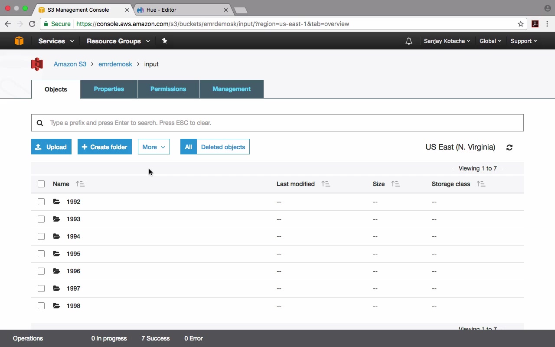The width and height of the screenshot is (555, 347).
Task: Open the 1996 folder link
Action: 73,271
